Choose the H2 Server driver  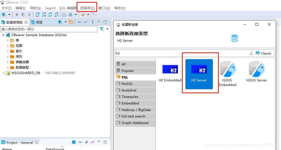pyautogui.click(x=199, y=74)
